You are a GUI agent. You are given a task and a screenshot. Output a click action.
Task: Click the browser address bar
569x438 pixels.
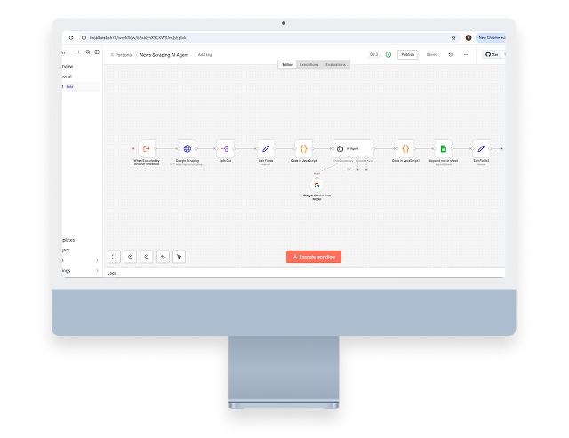tap(267, 38)
